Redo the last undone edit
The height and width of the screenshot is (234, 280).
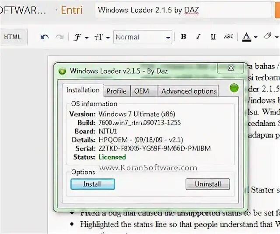[x=59, y=37]
